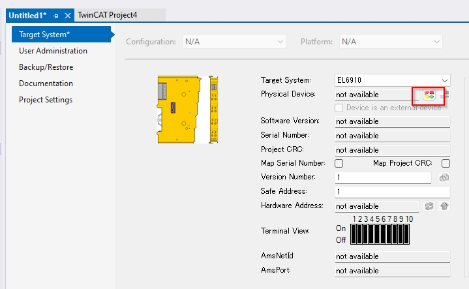Click the refresh Hardware Address icon
The width and height of the screenshot is (469, 289).
[x=429, y=206]
